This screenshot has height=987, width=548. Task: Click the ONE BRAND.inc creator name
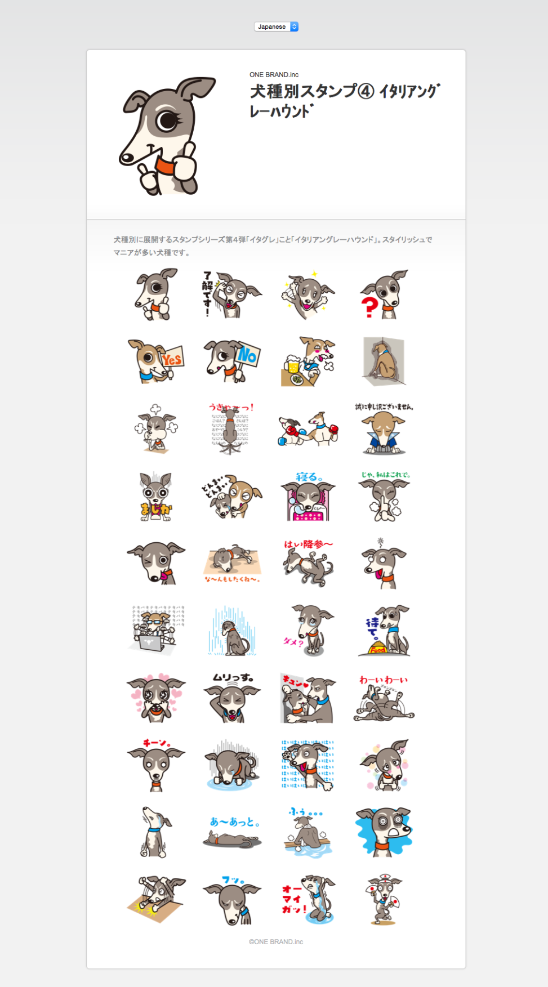tap(274, 74)
